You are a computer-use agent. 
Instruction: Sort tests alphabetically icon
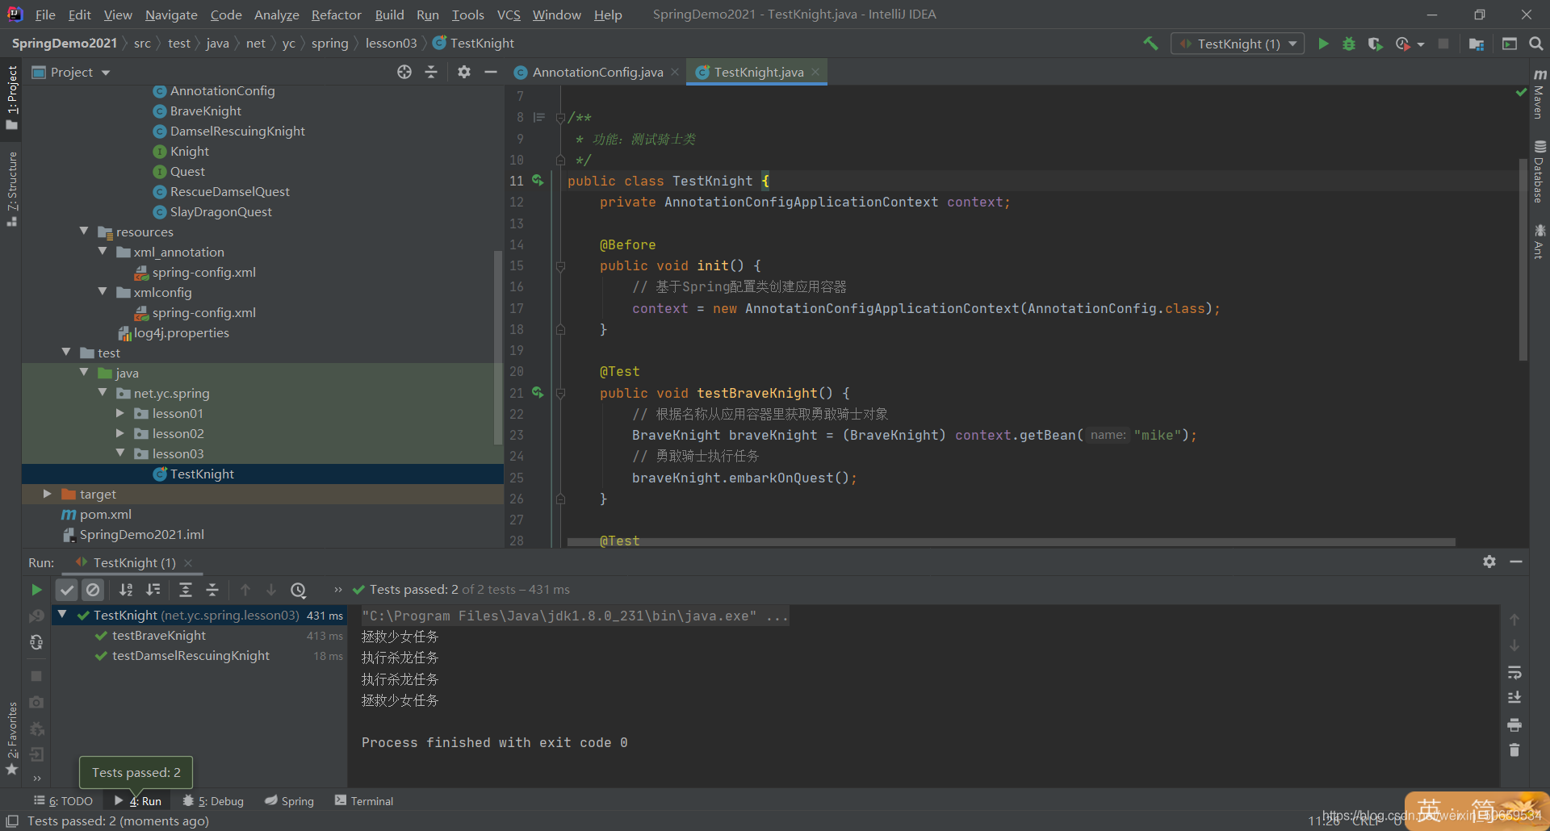click(126, 590)
